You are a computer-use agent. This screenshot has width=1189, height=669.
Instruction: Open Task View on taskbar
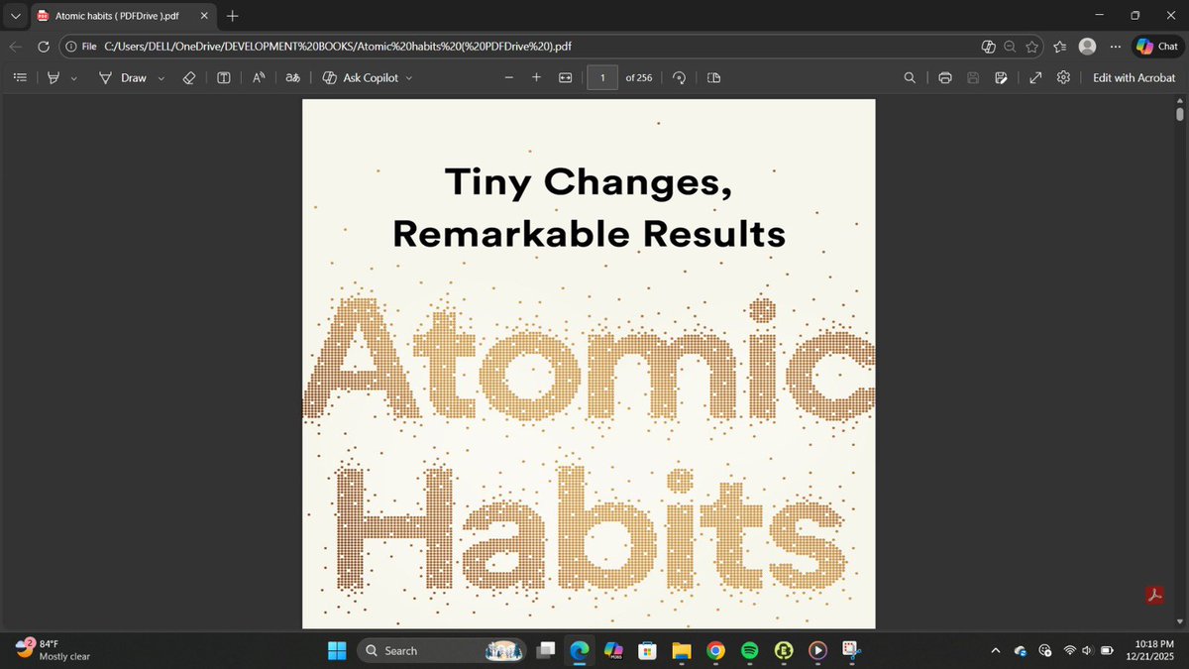coord(545,650)
